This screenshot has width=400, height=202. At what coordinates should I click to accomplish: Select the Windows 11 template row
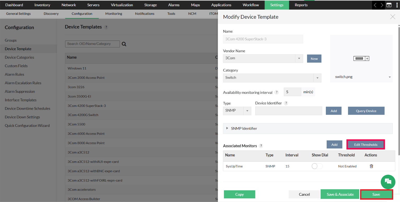pyautogui.click(x=142, y=68)
